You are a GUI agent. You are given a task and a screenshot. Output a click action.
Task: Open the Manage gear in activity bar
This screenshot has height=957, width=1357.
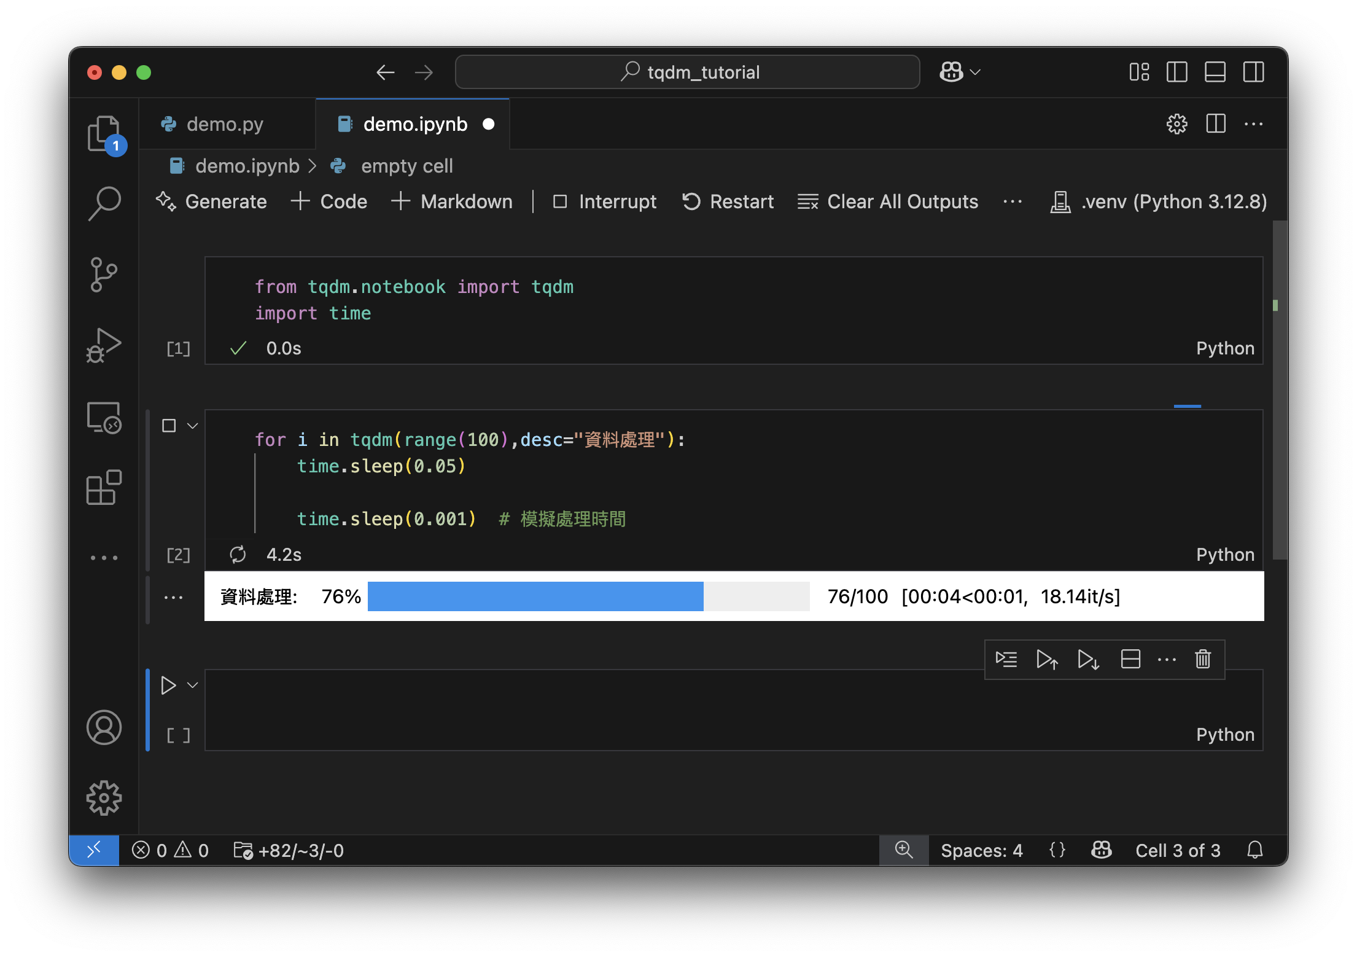104,798
